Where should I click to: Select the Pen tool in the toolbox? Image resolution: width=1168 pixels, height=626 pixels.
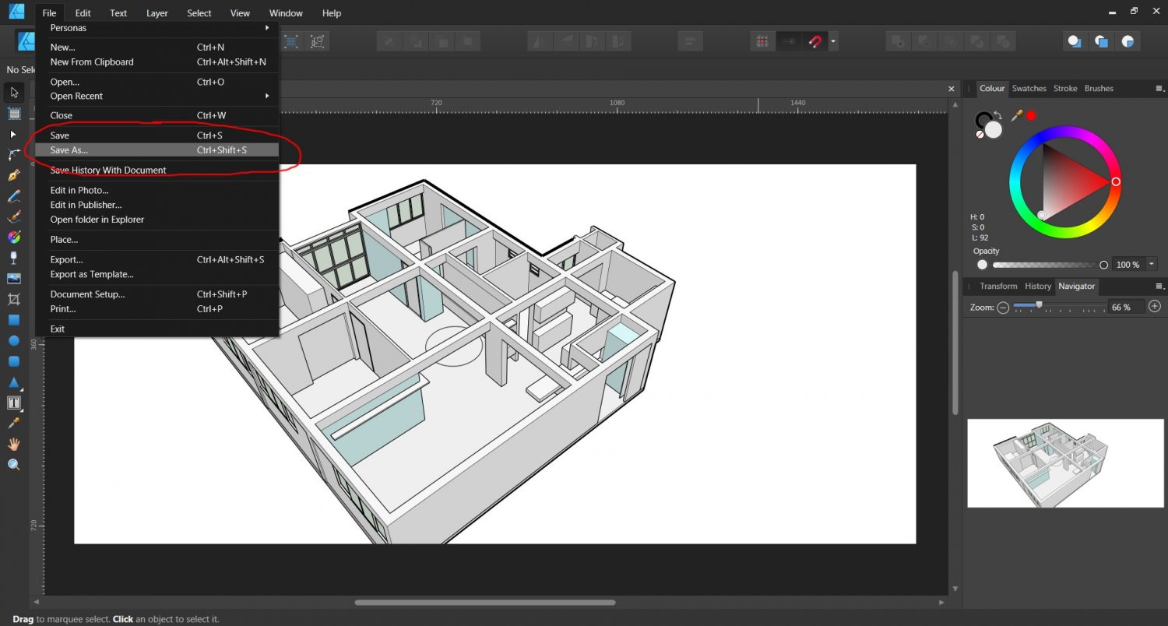click(14, 175)
